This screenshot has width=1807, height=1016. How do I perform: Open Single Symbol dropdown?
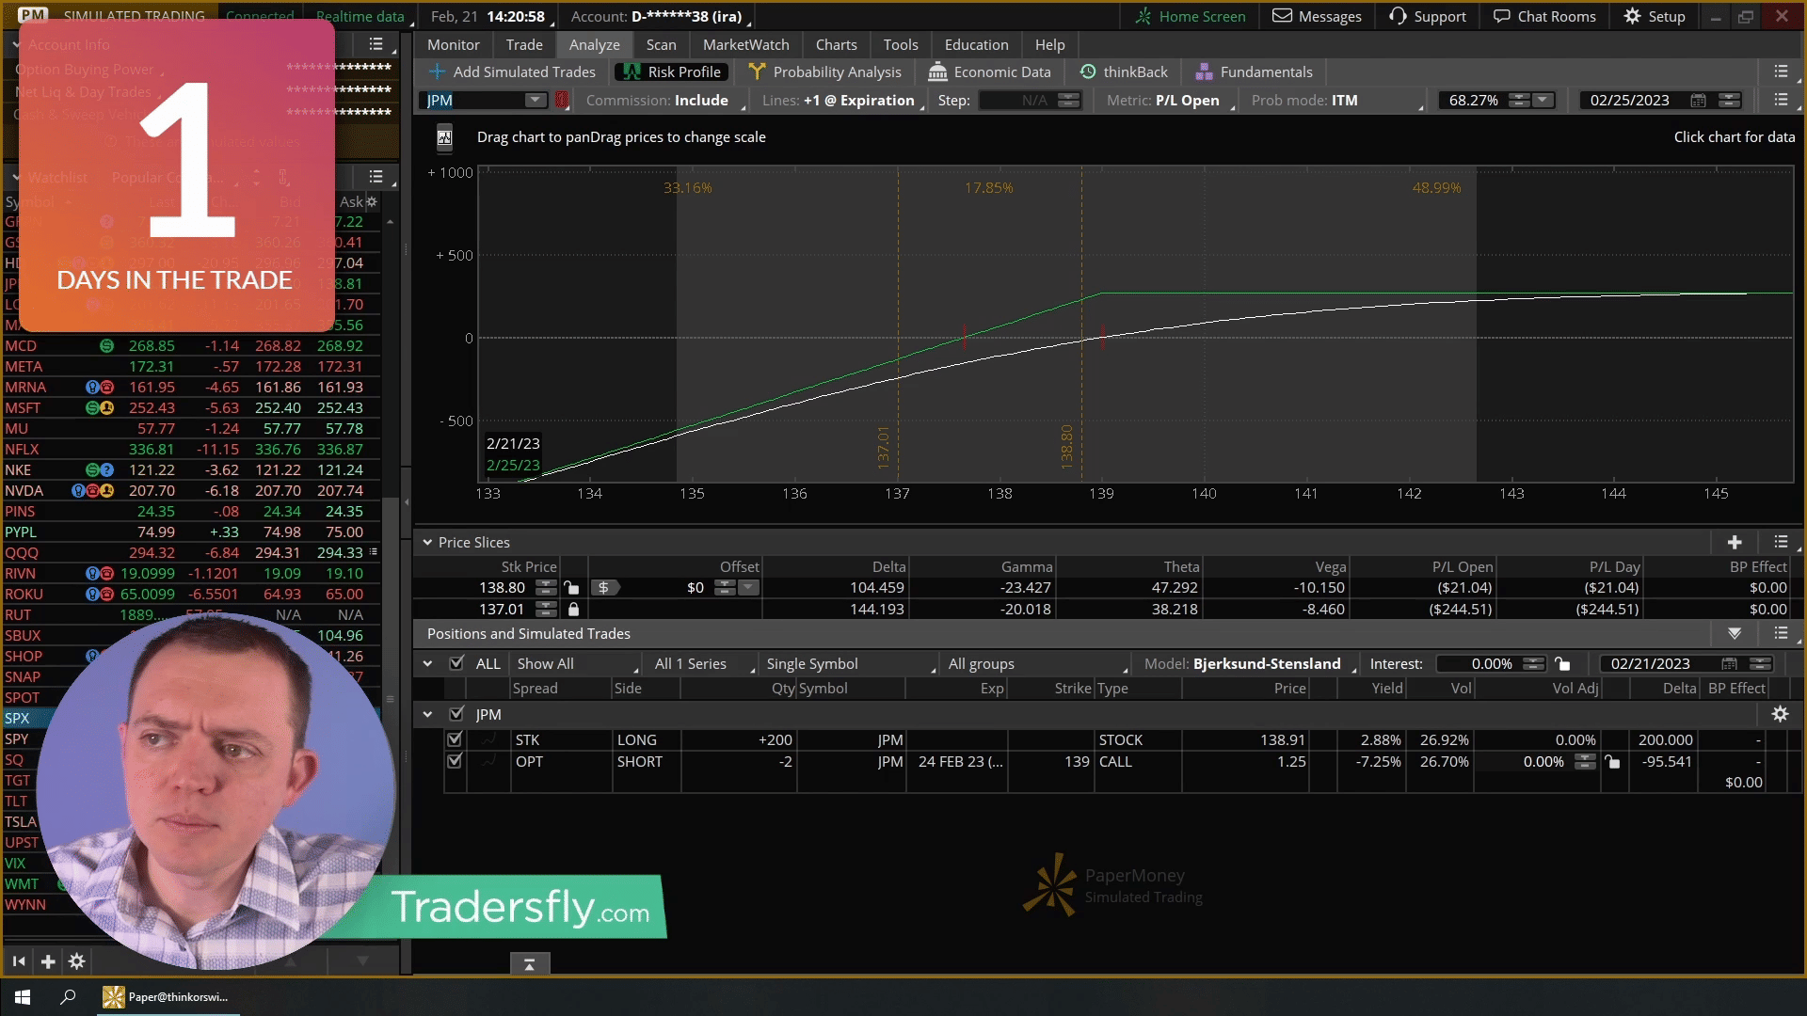850,663
